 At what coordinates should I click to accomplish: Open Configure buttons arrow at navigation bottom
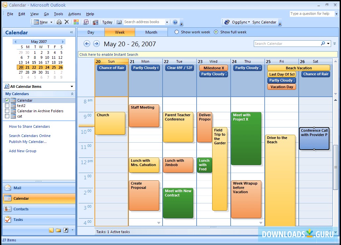coord(72,230)
